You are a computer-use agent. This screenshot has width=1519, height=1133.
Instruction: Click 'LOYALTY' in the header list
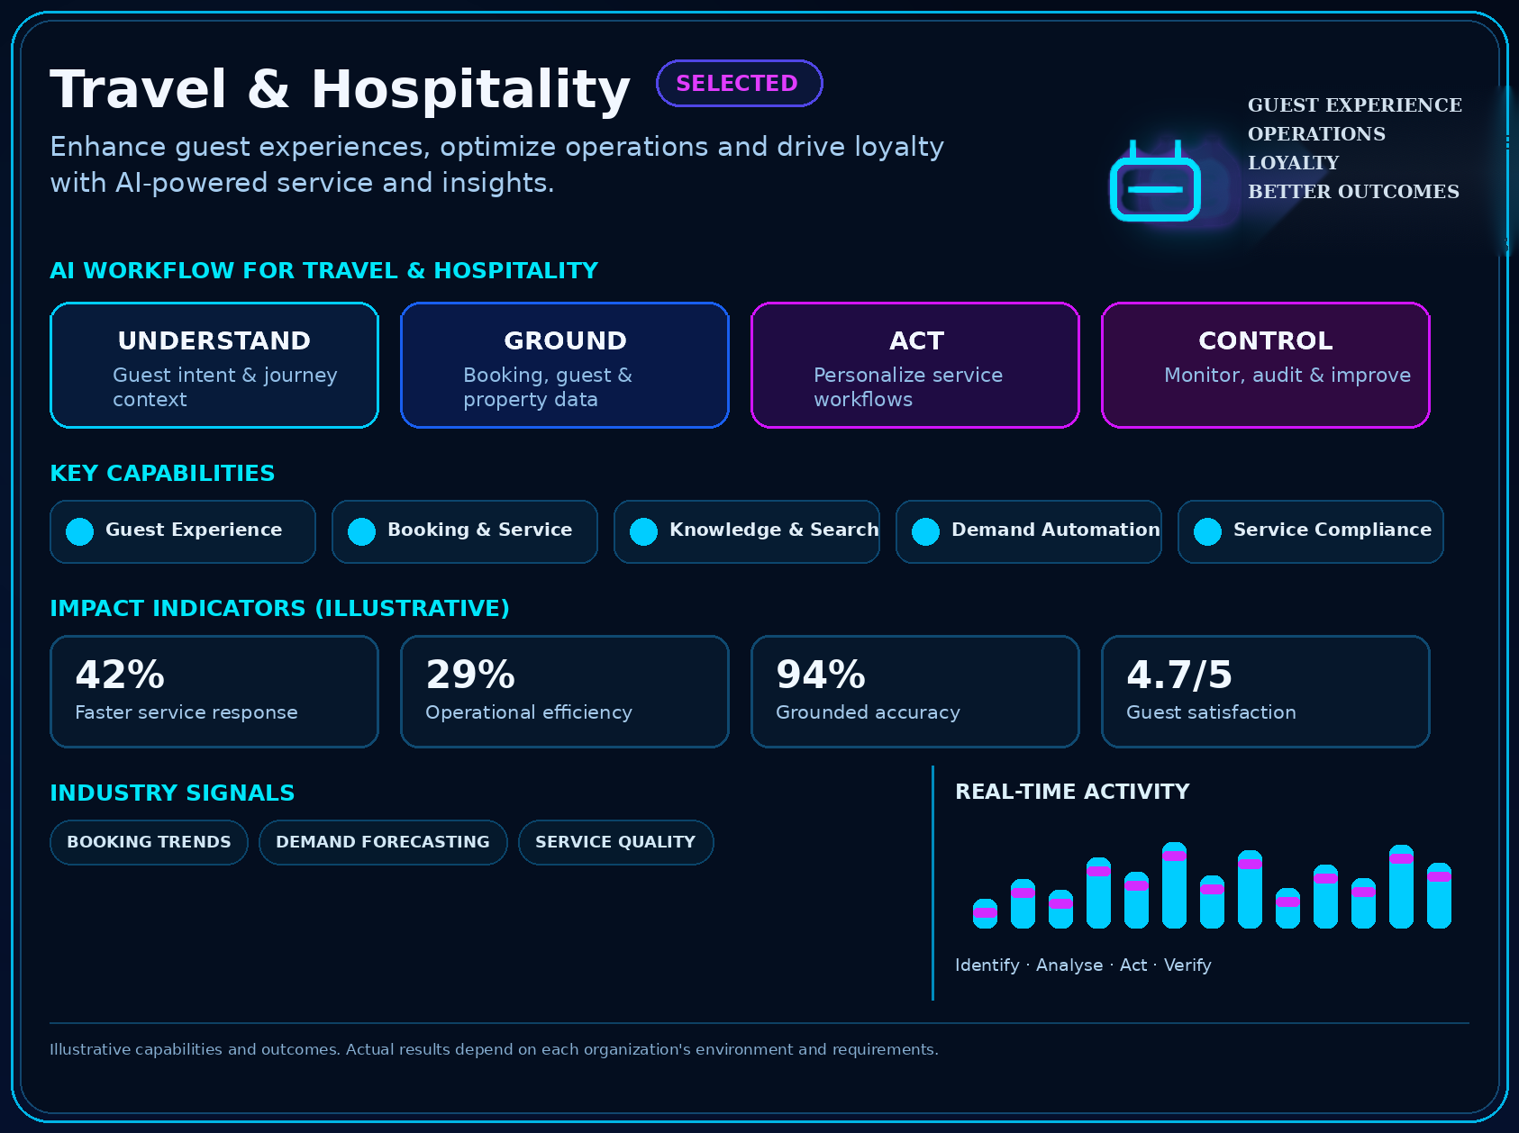click(x=1293, y=163)
